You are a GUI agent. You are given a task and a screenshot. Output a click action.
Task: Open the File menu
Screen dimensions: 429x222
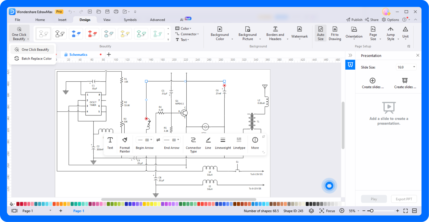pyautogui.click(x=18, y=20)
